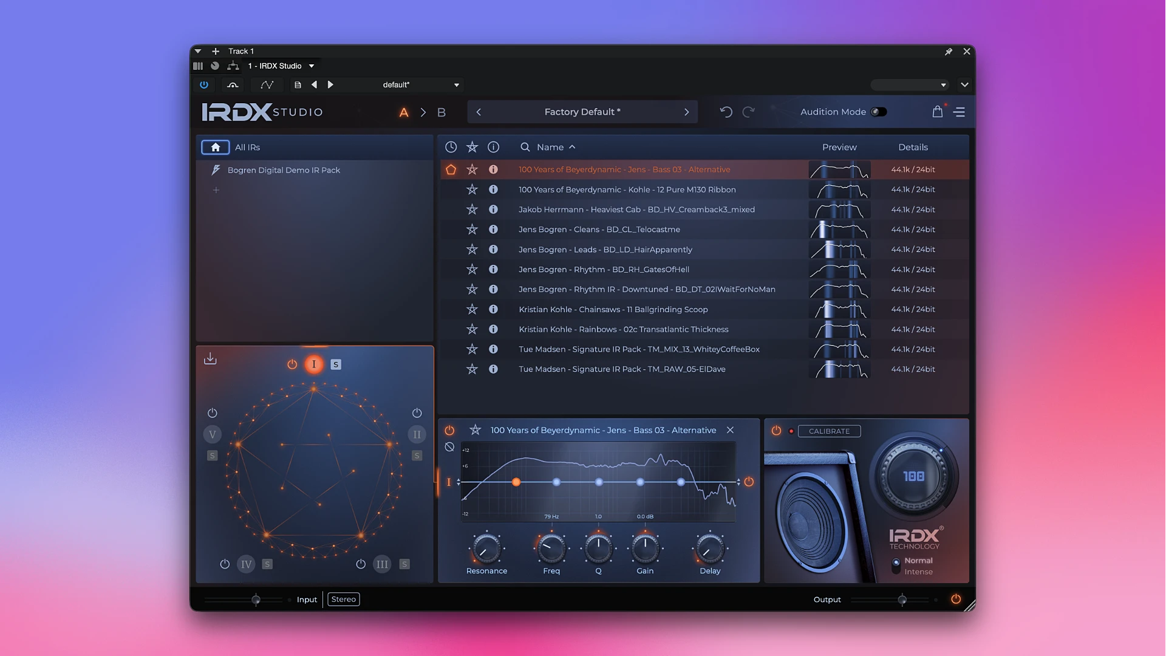Screen dimensions: 1166x656
Task: Click the home All IRs icon
Action: (x=215, y=147)
